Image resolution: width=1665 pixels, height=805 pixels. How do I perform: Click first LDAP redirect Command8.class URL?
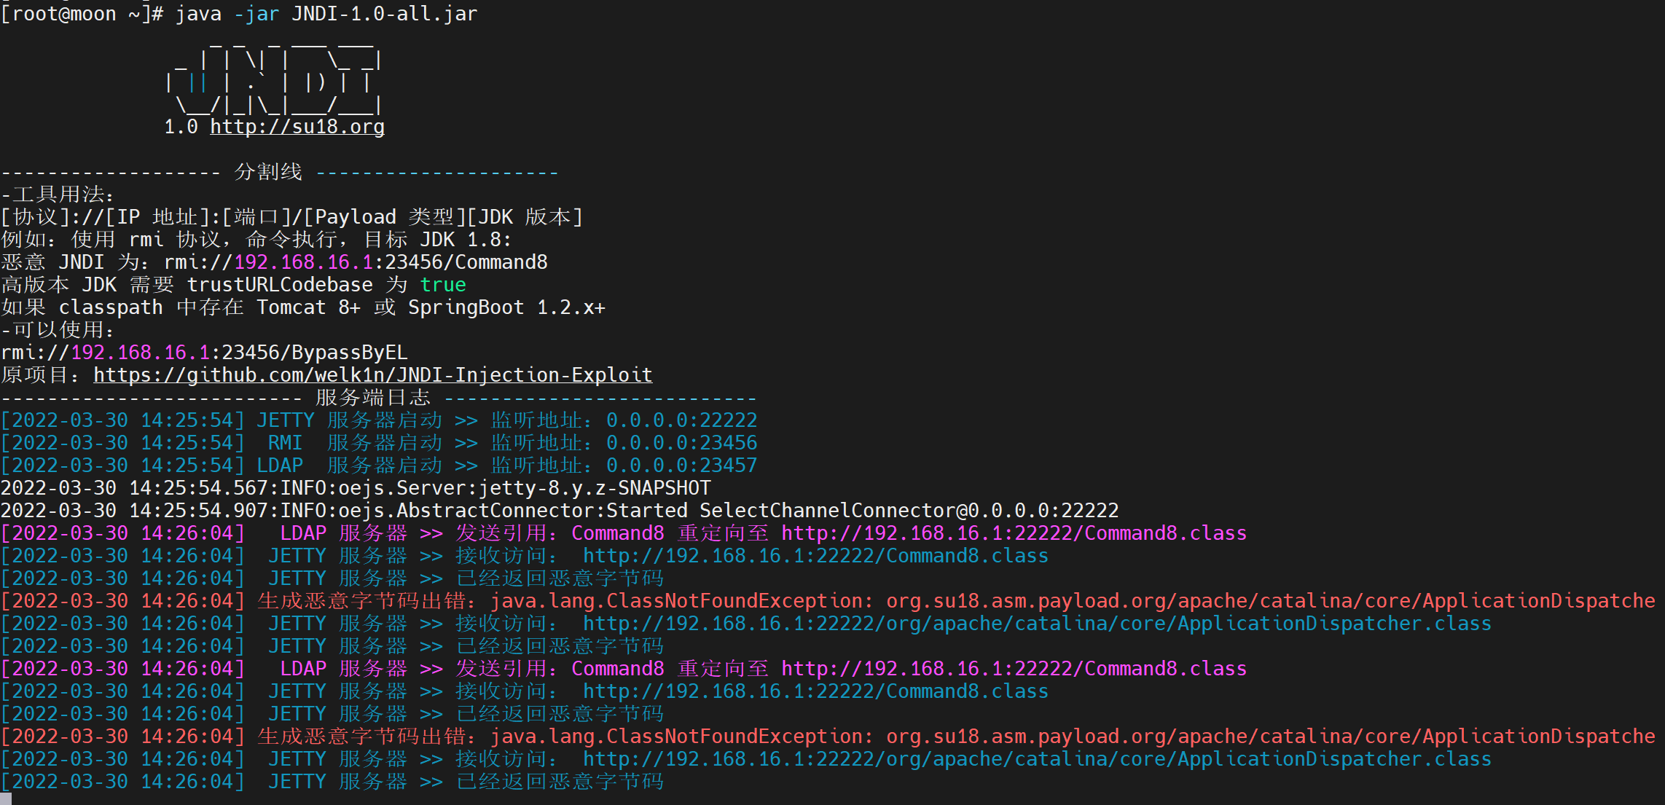point(1014,533)
